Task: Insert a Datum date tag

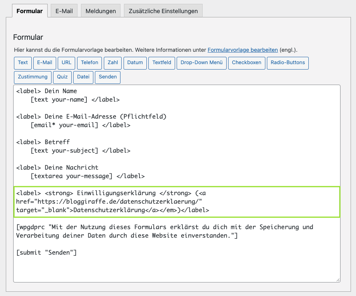Action: [x=135, y=63]
